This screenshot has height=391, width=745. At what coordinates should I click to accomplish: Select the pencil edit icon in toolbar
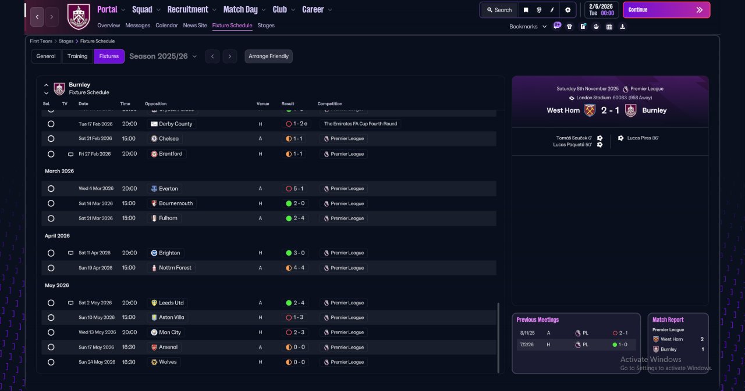point(552,10)
